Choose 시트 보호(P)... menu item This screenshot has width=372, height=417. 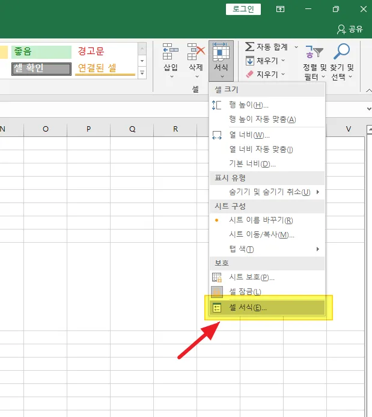[x=267, y=278]
